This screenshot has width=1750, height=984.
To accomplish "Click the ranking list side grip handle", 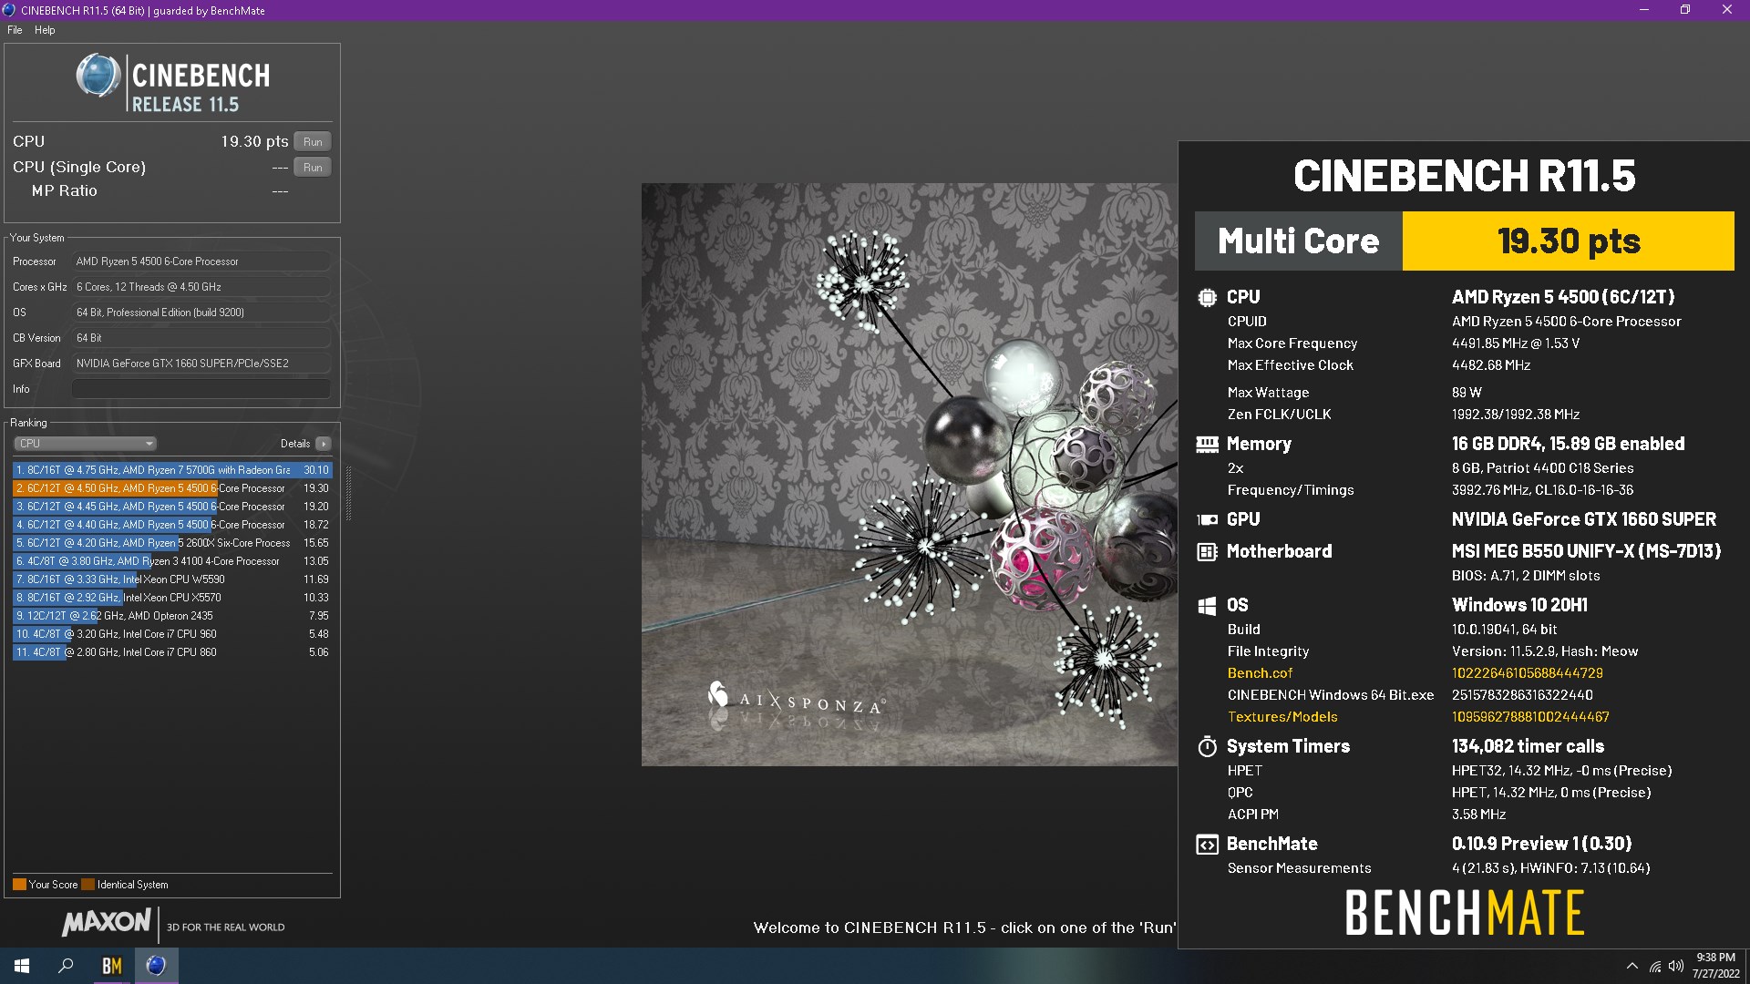I will coord(348,493).
